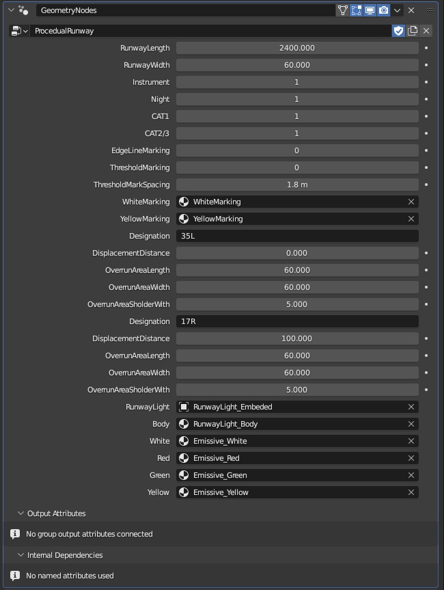Click the material sphere icon beside Emissive_Green
Screen dimensions: 444x590
(x=184, y=475)
